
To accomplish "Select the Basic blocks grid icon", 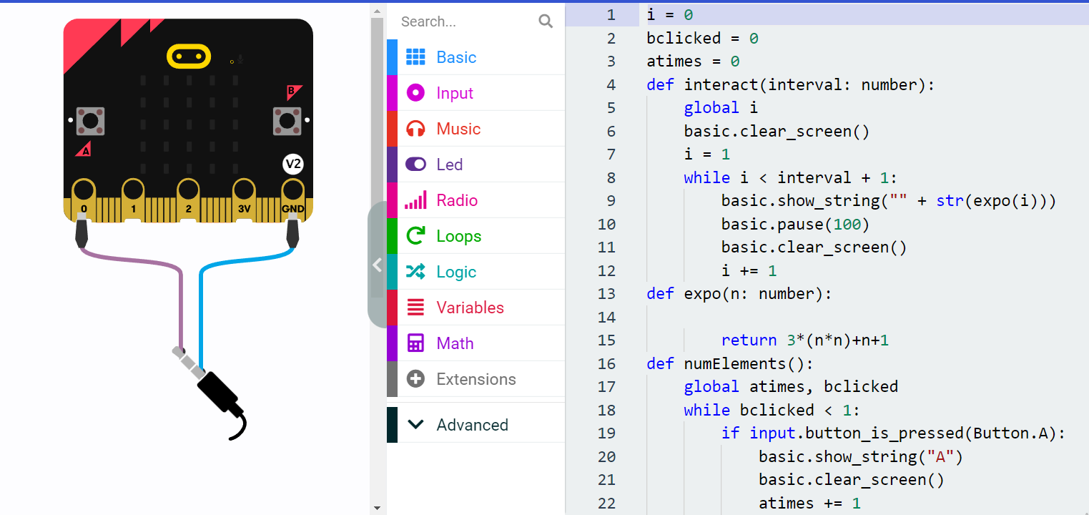I will pyautogui.click(x=415, y=57).
